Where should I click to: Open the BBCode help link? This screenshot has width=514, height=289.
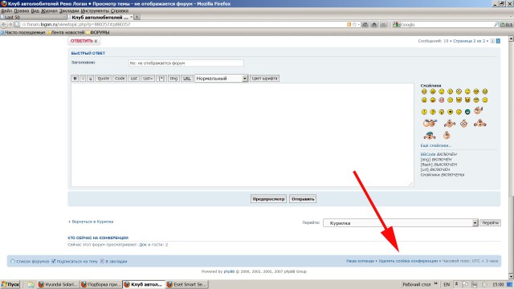[x=428, y=154]
